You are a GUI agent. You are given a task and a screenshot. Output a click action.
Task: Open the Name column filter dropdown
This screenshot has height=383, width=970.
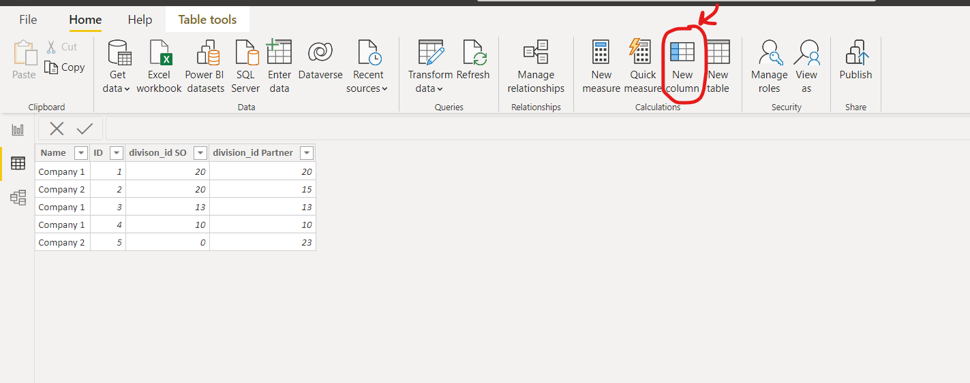tap(81, 153)
